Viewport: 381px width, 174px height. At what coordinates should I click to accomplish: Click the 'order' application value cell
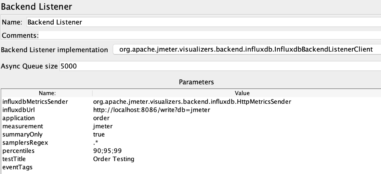[x=237, y=118]
